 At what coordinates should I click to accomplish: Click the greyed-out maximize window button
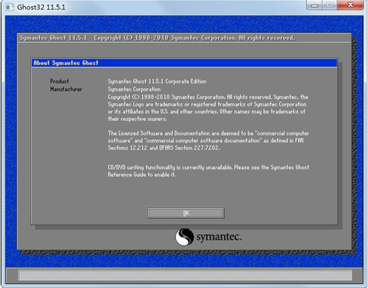point(330,5)
